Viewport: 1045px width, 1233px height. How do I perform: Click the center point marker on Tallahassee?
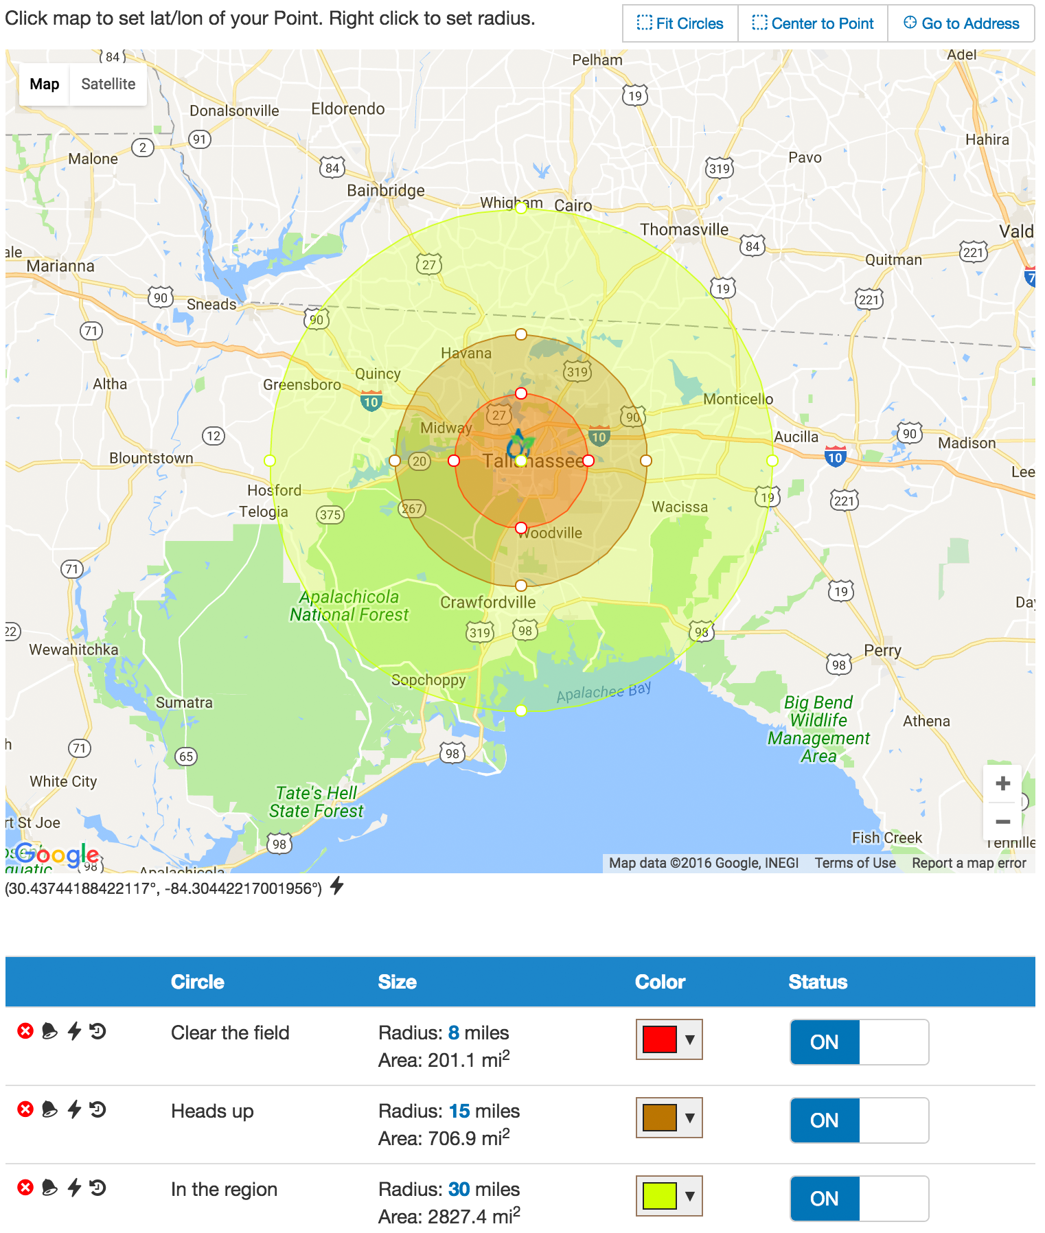pos(521,460)
